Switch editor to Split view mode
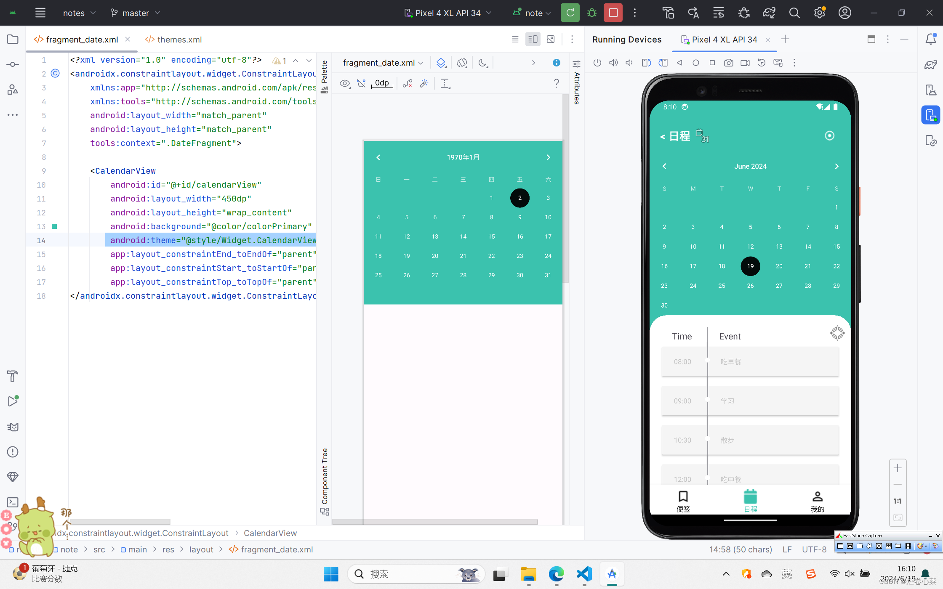Screen dimensions: 943x589 [x=533, y=39]
